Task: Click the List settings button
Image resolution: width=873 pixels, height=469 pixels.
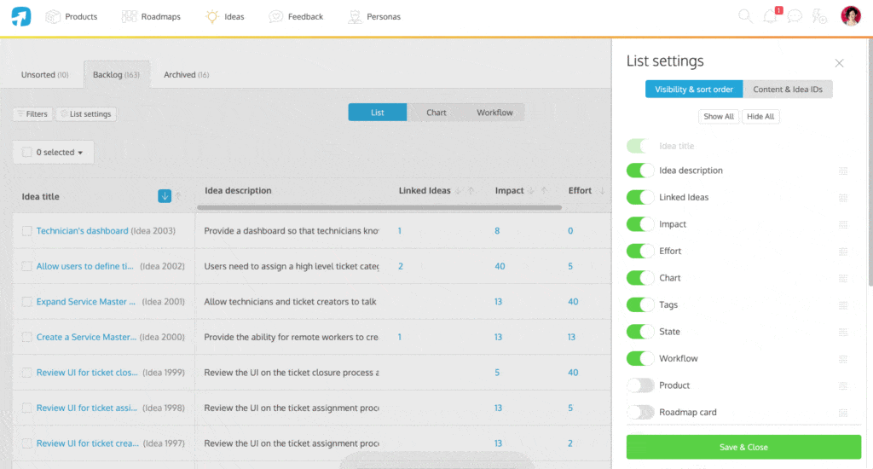Action: coord(86,114)
